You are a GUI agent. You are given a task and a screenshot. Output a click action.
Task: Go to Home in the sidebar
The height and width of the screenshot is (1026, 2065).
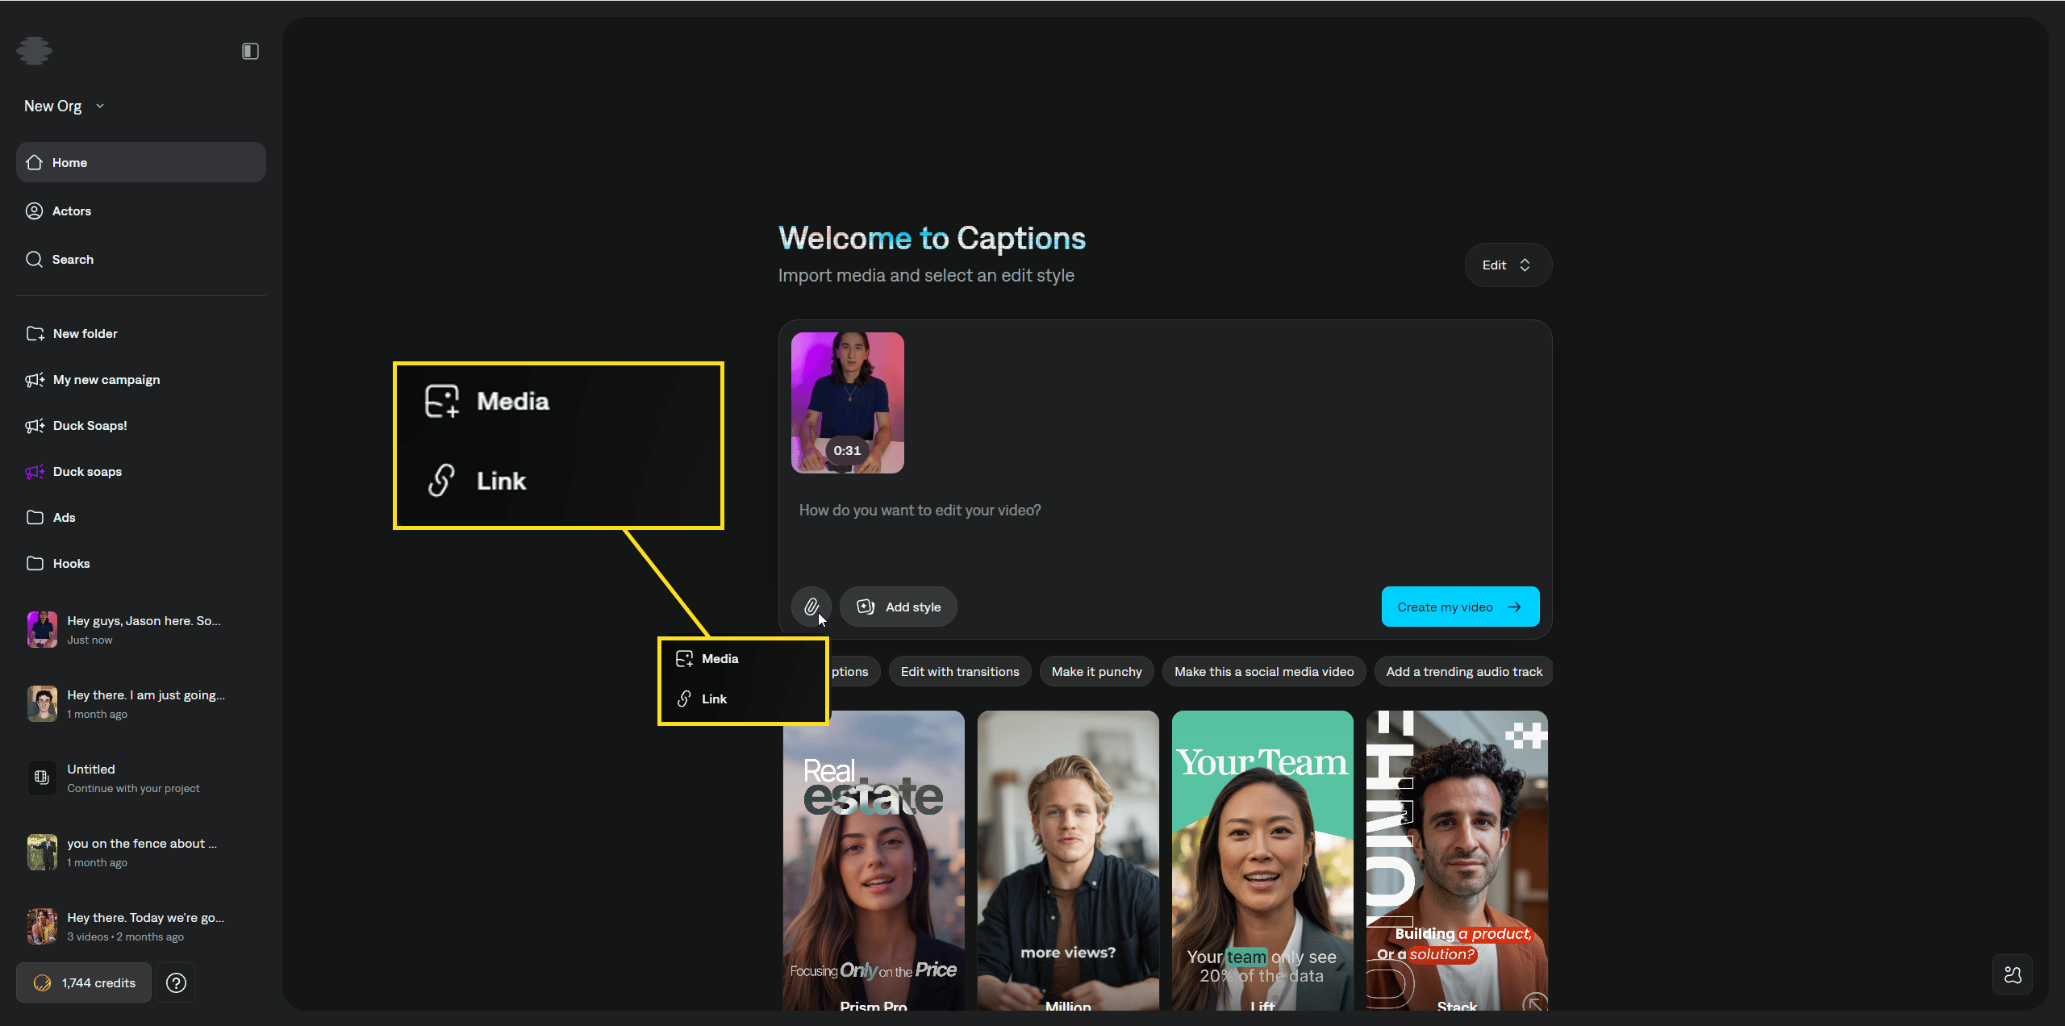coord(141,162)
